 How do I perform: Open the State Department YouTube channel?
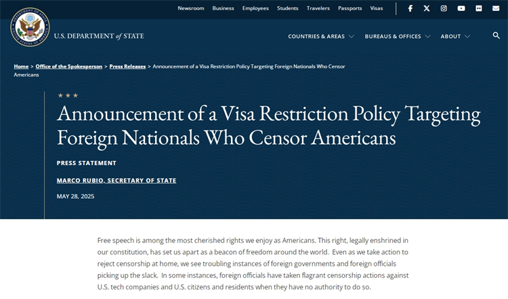(x=461, y=8)
